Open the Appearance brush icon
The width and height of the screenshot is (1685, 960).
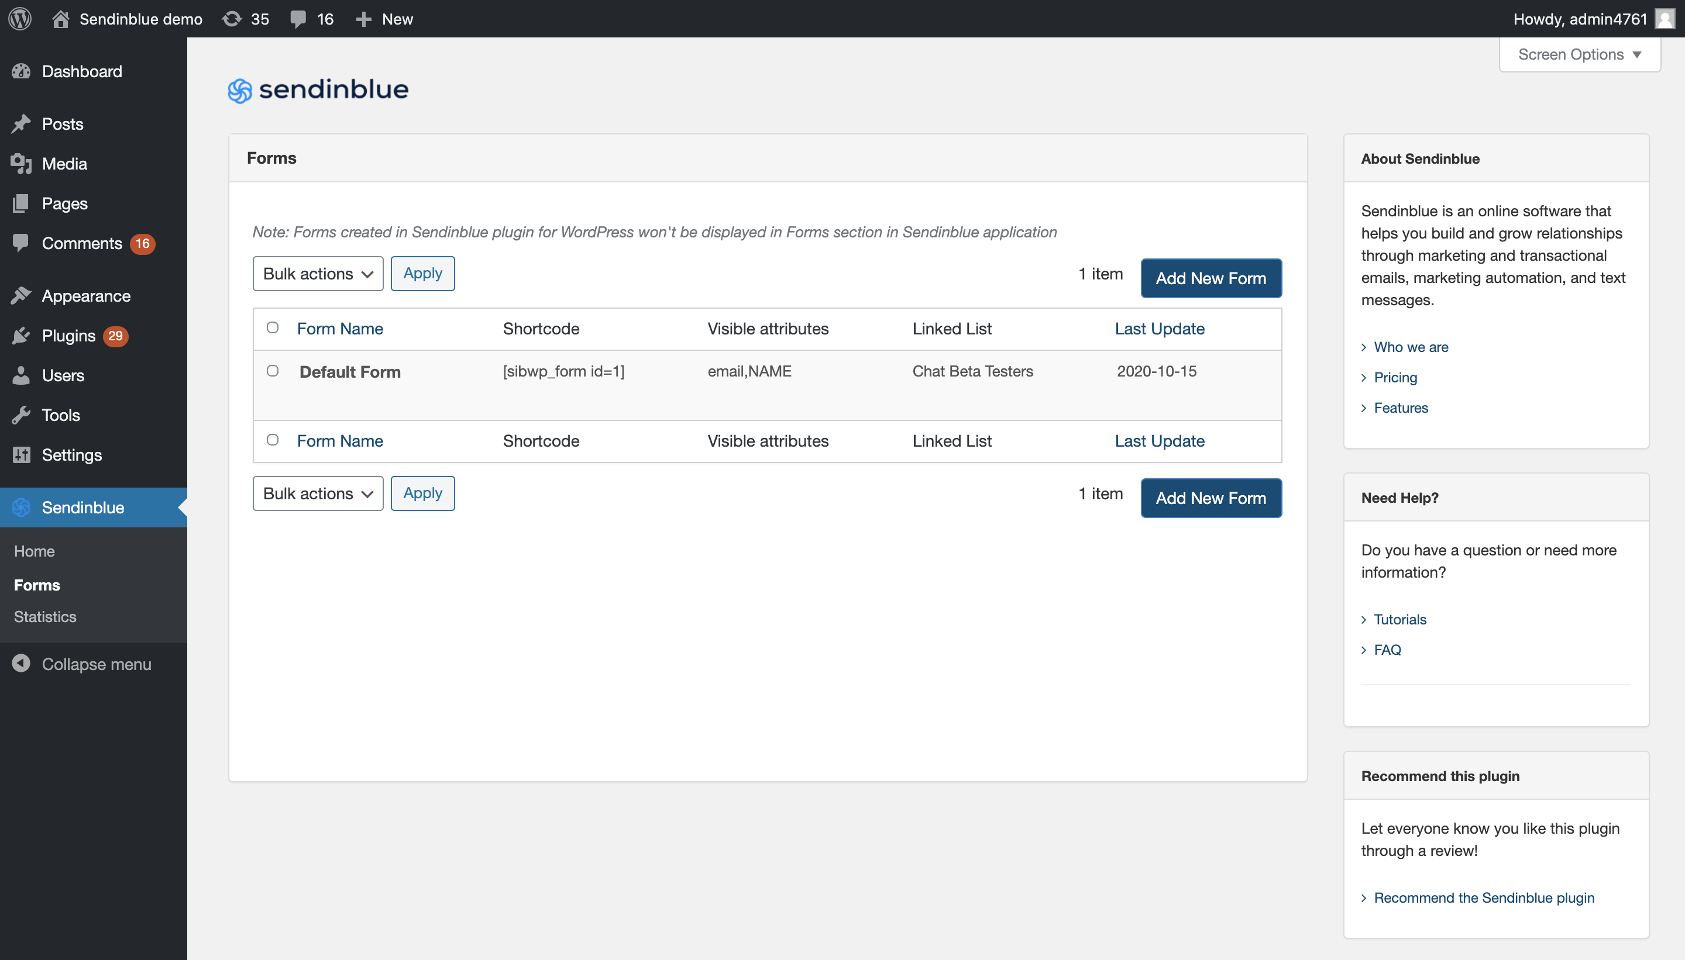click(x=21, y=295)
